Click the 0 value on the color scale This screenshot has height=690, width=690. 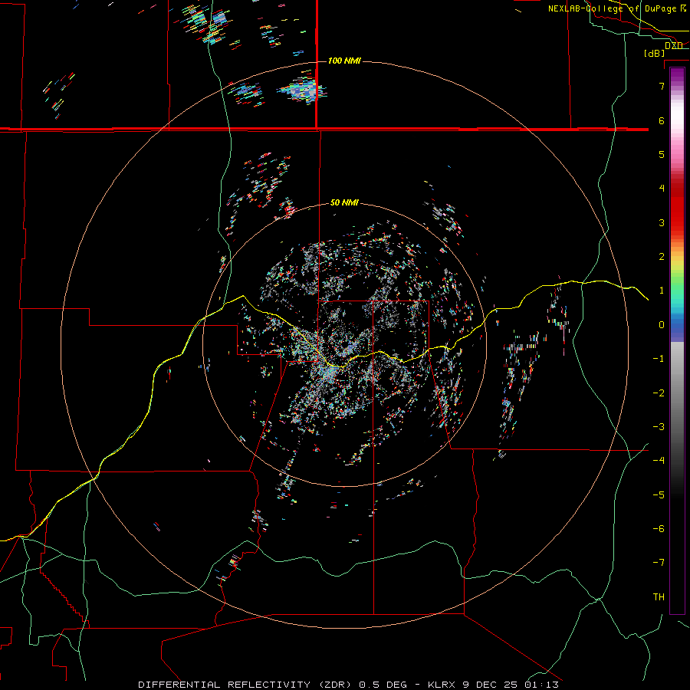click(x=662, y=325)
